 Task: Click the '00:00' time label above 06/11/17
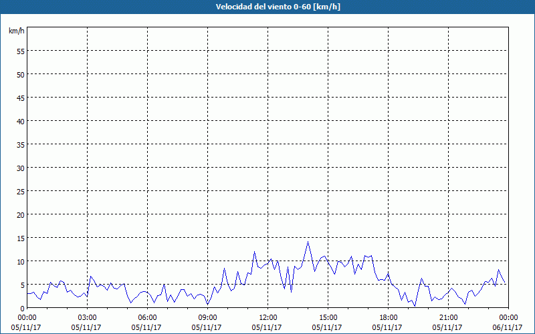click(x=508, y=318)
